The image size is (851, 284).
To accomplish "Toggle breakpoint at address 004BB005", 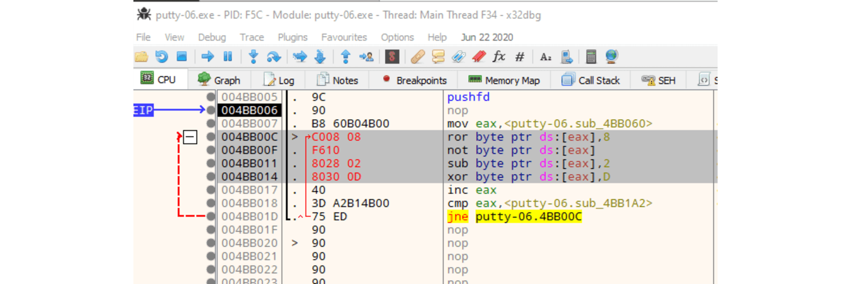I will [211, 97].
